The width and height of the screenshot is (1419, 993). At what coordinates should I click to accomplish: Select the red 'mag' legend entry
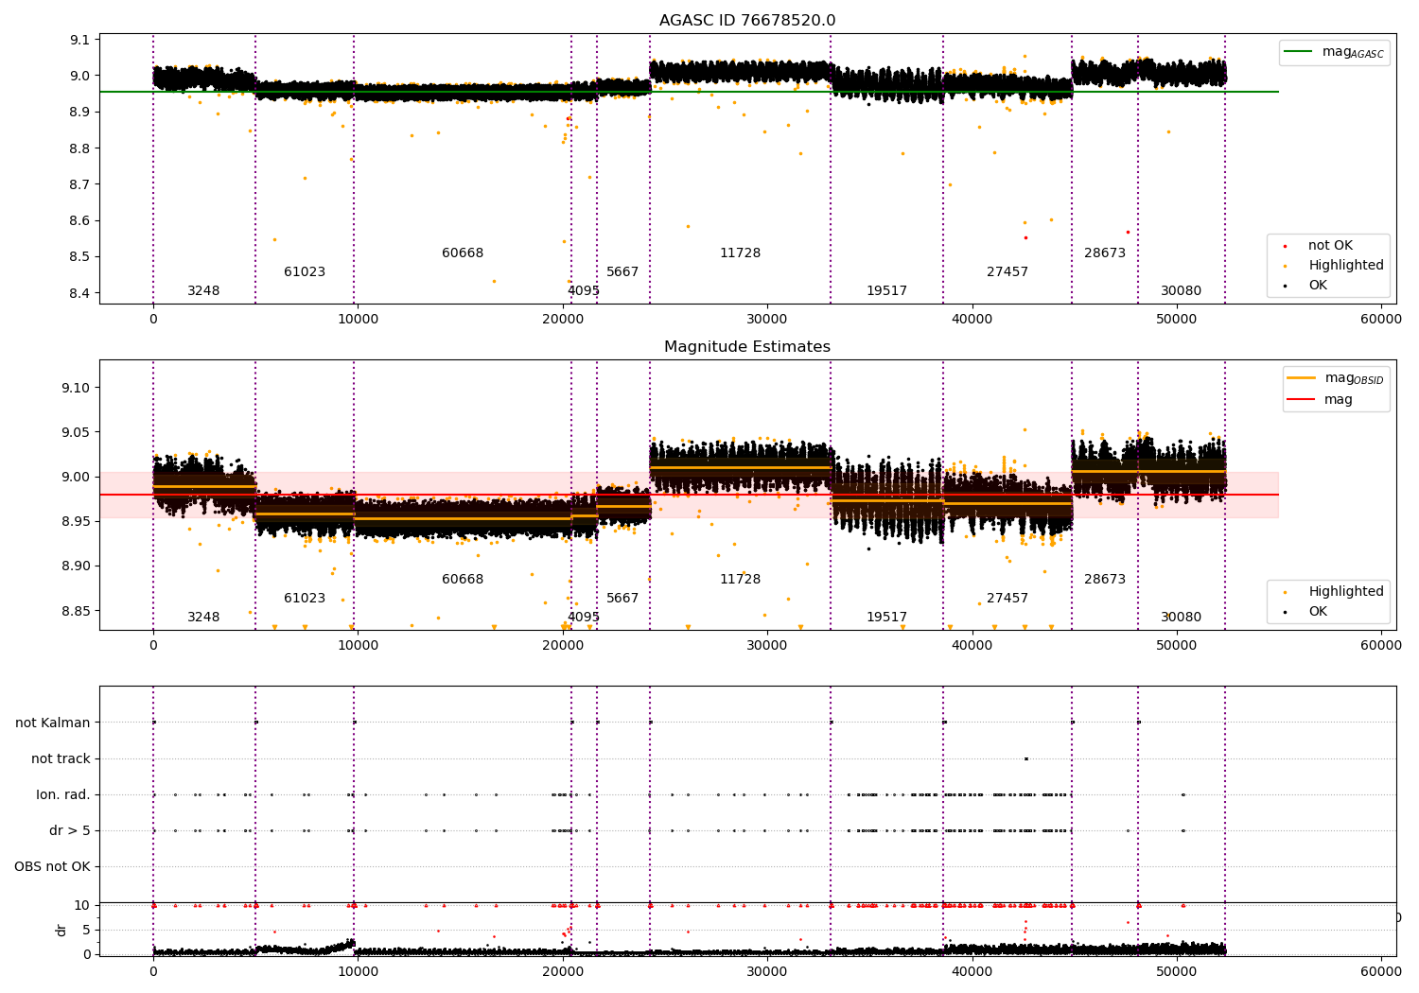click(x=1321, y=400)
